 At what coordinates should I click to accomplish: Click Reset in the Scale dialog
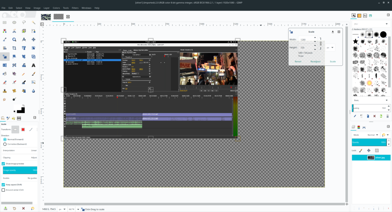click(298, 61)
